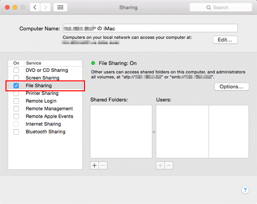Screen dimensions: 257x204
Task: Select Remote Apple Events service row
Action: (45, 117)
